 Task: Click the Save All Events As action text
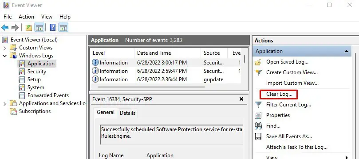[x=289, y=136]
